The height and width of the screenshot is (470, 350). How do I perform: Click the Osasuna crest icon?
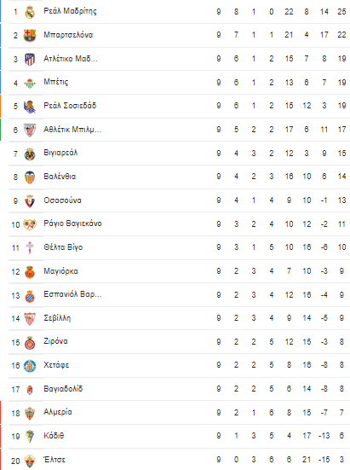pos(30,201)
